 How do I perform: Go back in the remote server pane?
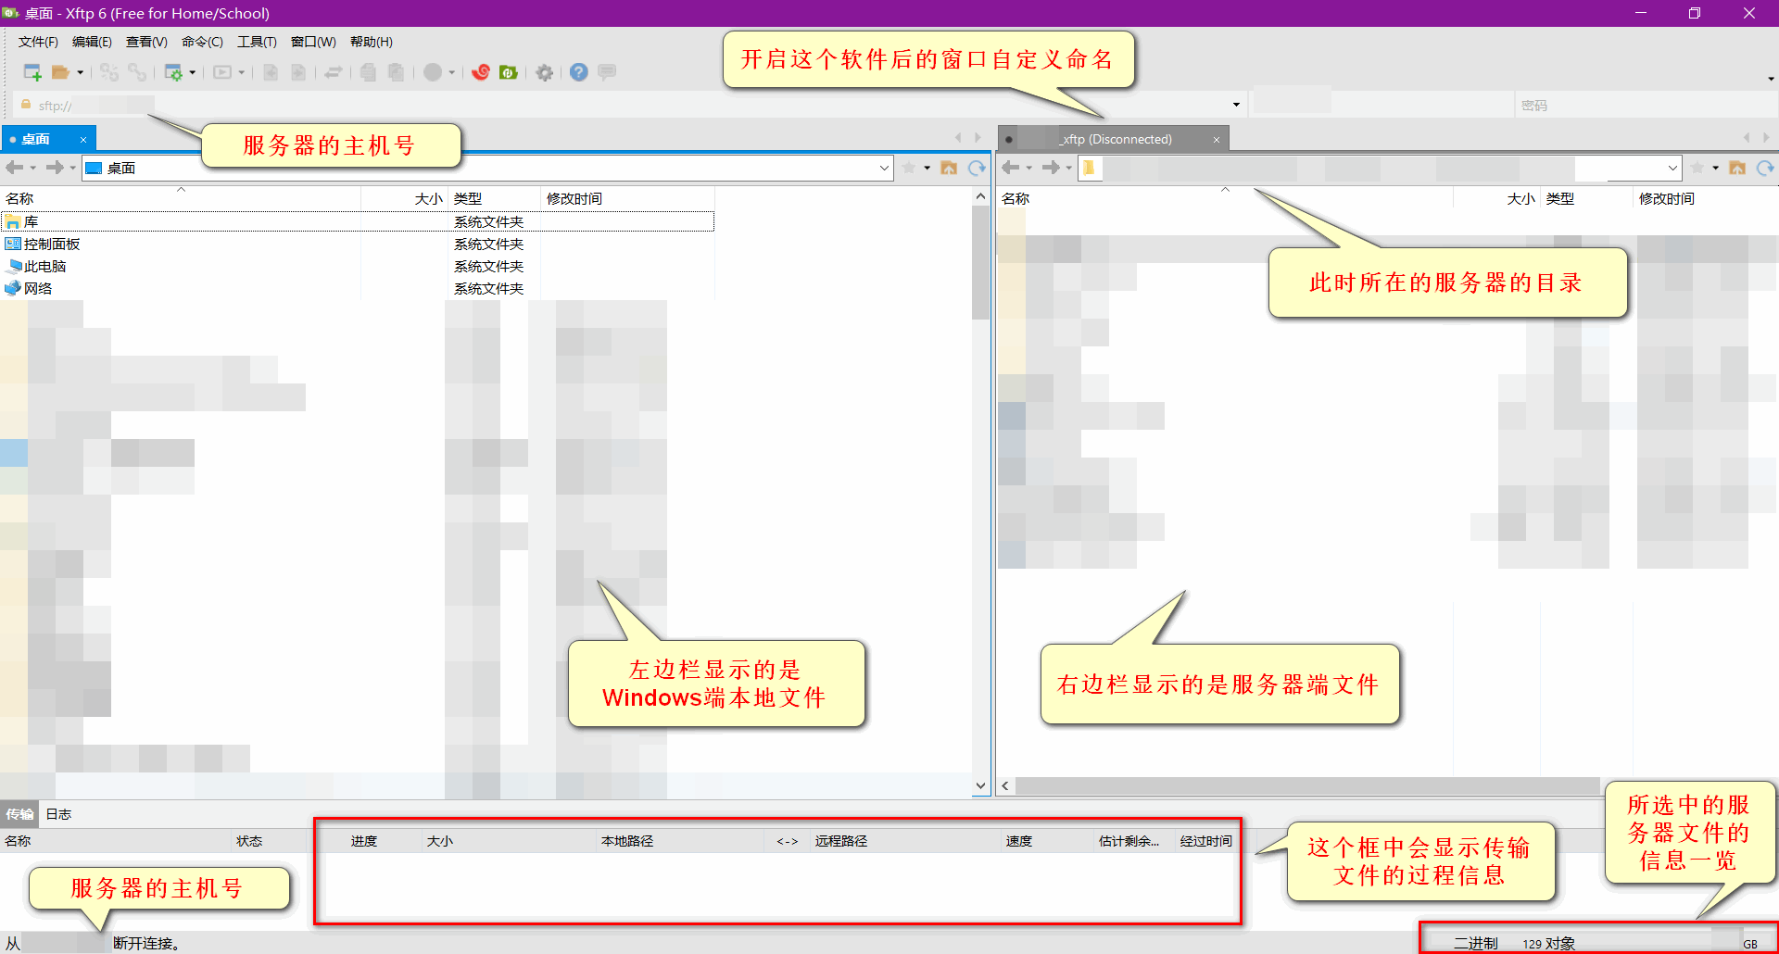pyautogui.click(x=1011, y=168)
